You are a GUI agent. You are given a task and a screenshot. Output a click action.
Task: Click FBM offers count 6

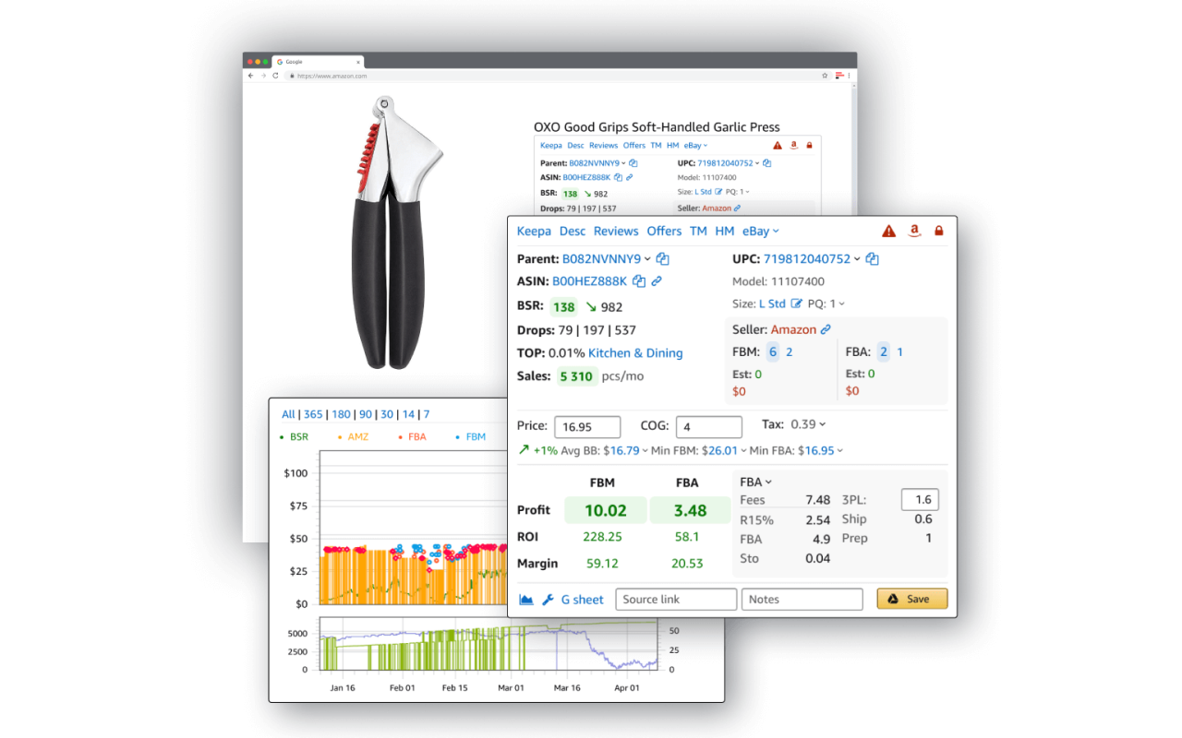click(x=773, y=351)
